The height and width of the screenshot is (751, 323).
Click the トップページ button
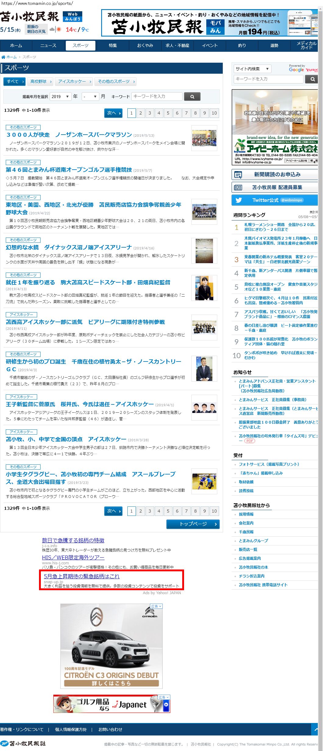coord(193,524)
